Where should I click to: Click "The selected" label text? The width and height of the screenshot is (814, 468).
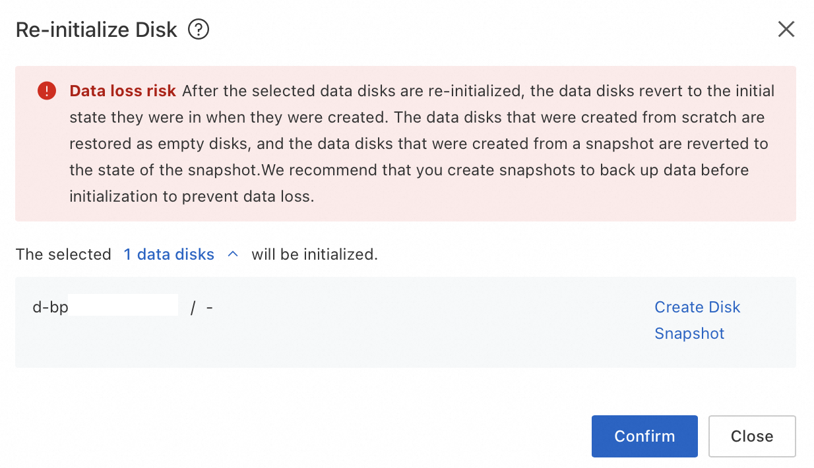(63, 254)
